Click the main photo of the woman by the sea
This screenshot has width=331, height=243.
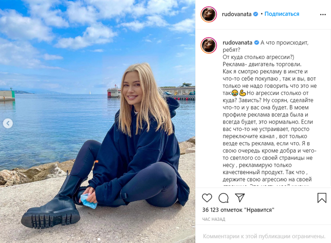97,121
